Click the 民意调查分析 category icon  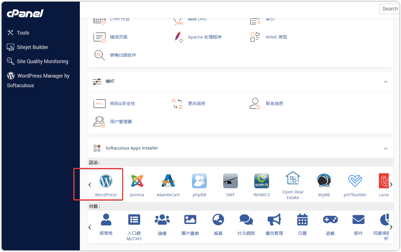(x=384, y=219)
